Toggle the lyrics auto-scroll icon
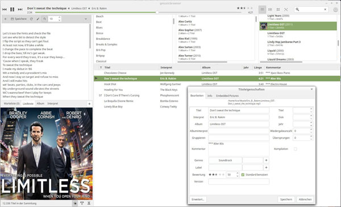341x207 pixels. point(44,19)
